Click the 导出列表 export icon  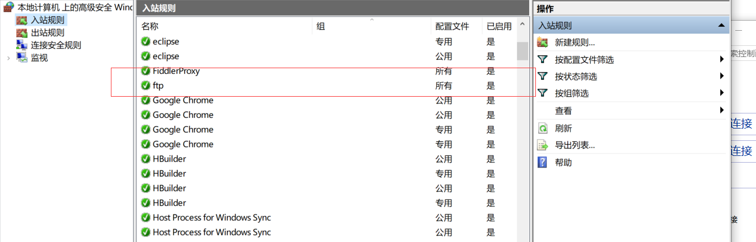542,145
